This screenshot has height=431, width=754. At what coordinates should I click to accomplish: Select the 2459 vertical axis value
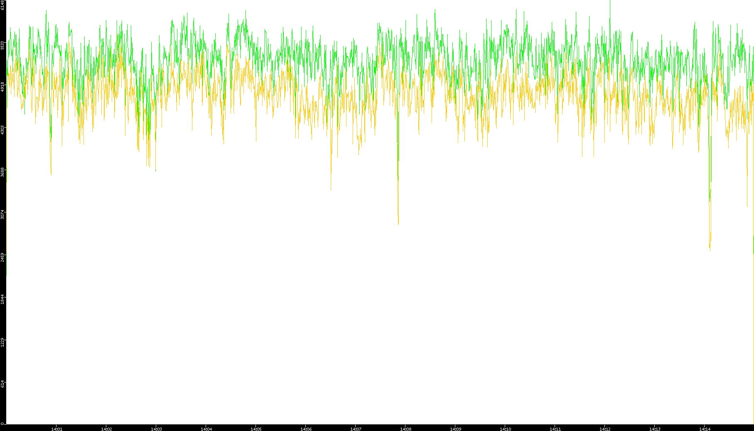2,257
